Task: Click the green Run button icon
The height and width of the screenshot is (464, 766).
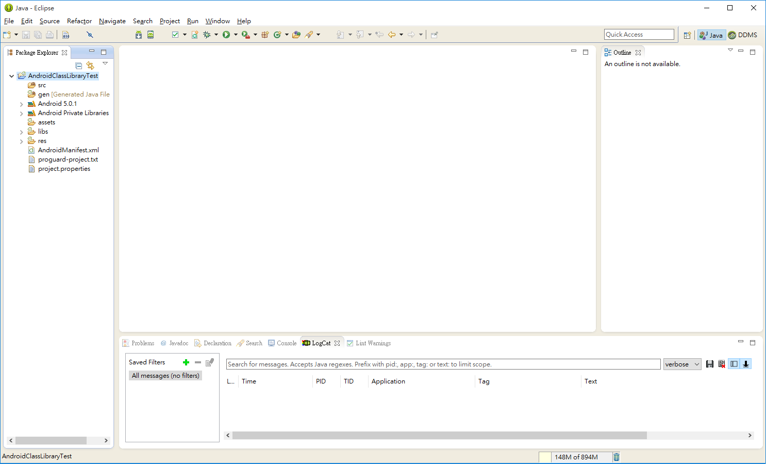Action: (x=226, y=35)
